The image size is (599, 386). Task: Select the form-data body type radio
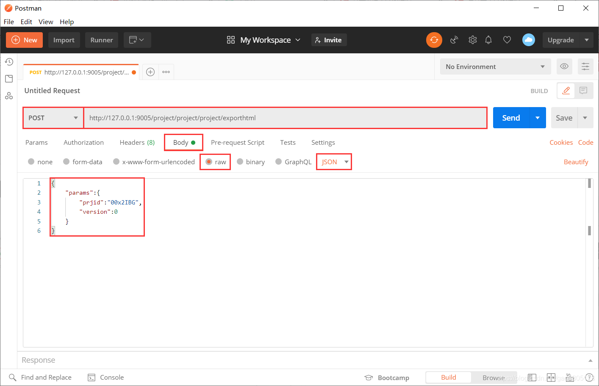pos(66,161)
